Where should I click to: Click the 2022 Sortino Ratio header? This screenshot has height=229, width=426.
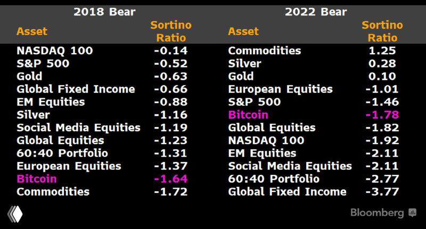382,31
